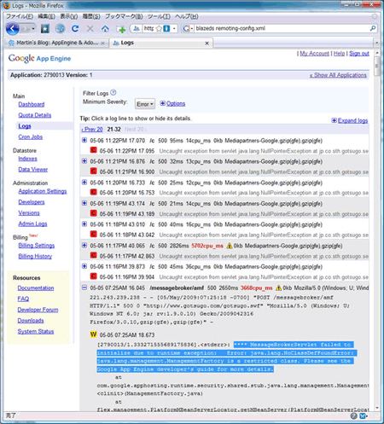
Task: Open Developer Forum link
Action: 38,310
